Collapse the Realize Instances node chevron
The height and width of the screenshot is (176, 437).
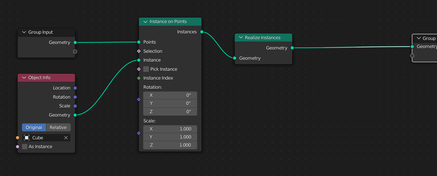click(x=240, y=37)
